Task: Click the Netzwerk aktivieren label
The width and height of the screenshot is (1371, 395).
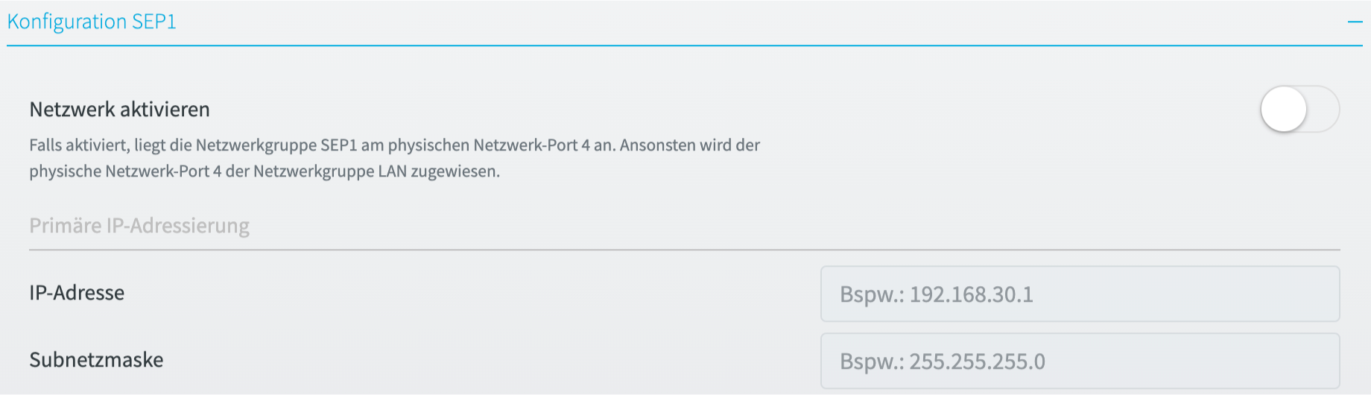Action: coord(119,110)
